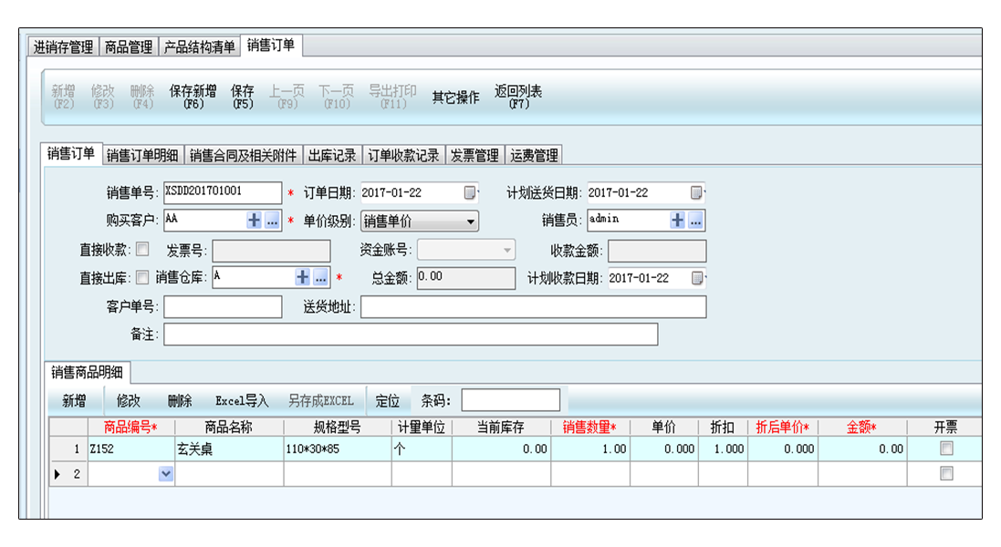This screenshot has height=547, width=1001.
Task: Tick the 开票 checkbox for row 1
Action: point(946,449)
